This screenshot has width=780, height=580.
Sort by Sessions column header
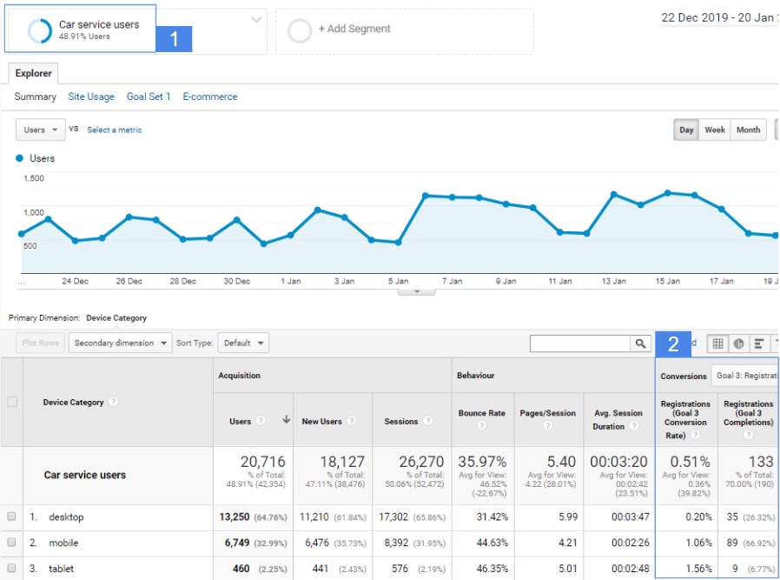coord(401,422)
